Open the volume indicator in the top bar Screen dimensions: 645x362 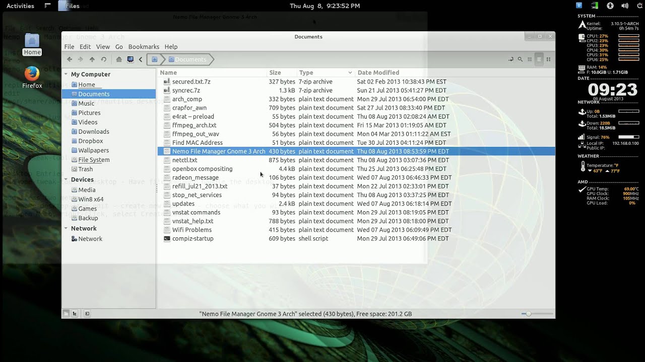(625, 6)
